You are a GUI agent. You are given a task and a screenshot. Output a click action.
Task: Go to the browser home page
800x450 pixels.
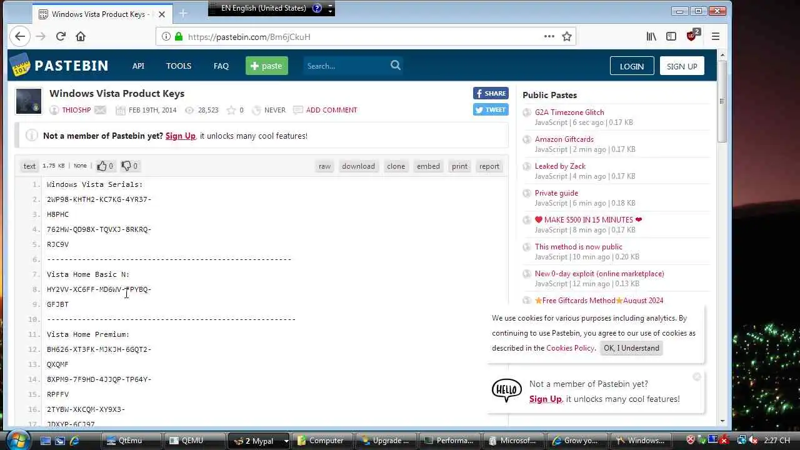click(81, 36)
